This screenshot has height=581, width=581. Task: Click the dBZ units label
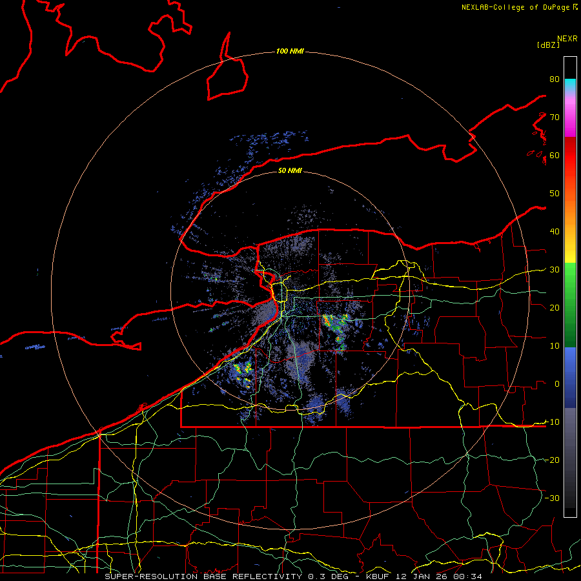[x=548, y=45]
